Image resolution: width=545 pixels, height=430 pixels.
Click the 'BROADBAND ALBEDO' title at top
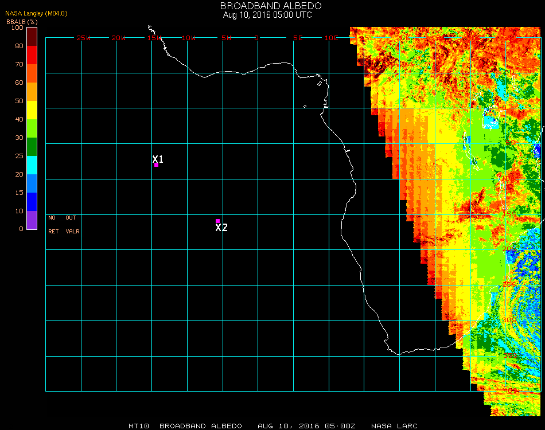[271, 6]
